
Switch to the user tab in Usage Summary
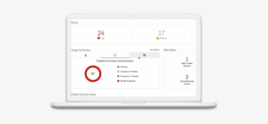[86, 55]
